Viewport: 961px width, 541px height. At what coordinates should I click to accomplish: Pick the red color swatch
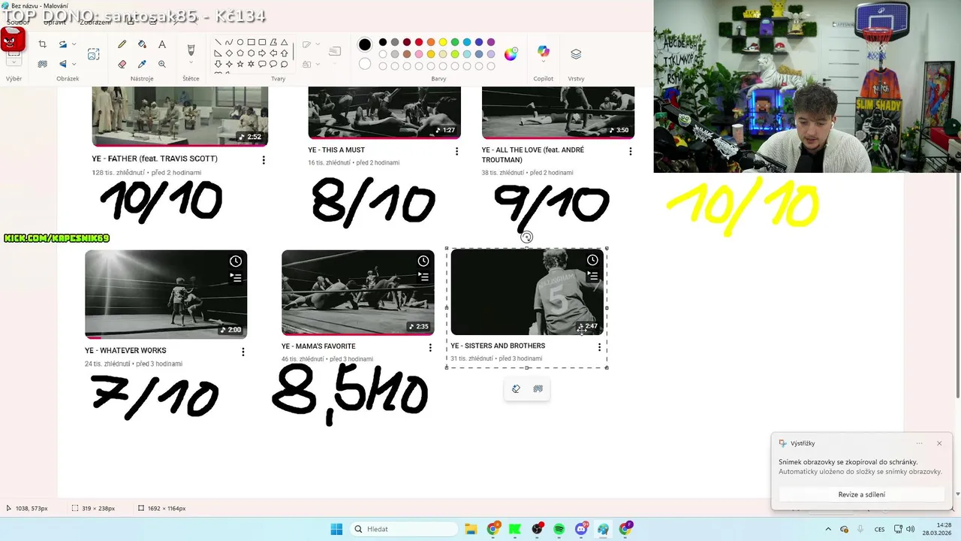(x=419, y=42)
